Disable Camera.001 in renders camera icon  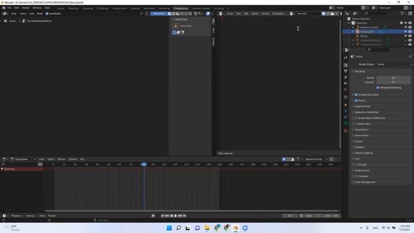pos(410,32)
